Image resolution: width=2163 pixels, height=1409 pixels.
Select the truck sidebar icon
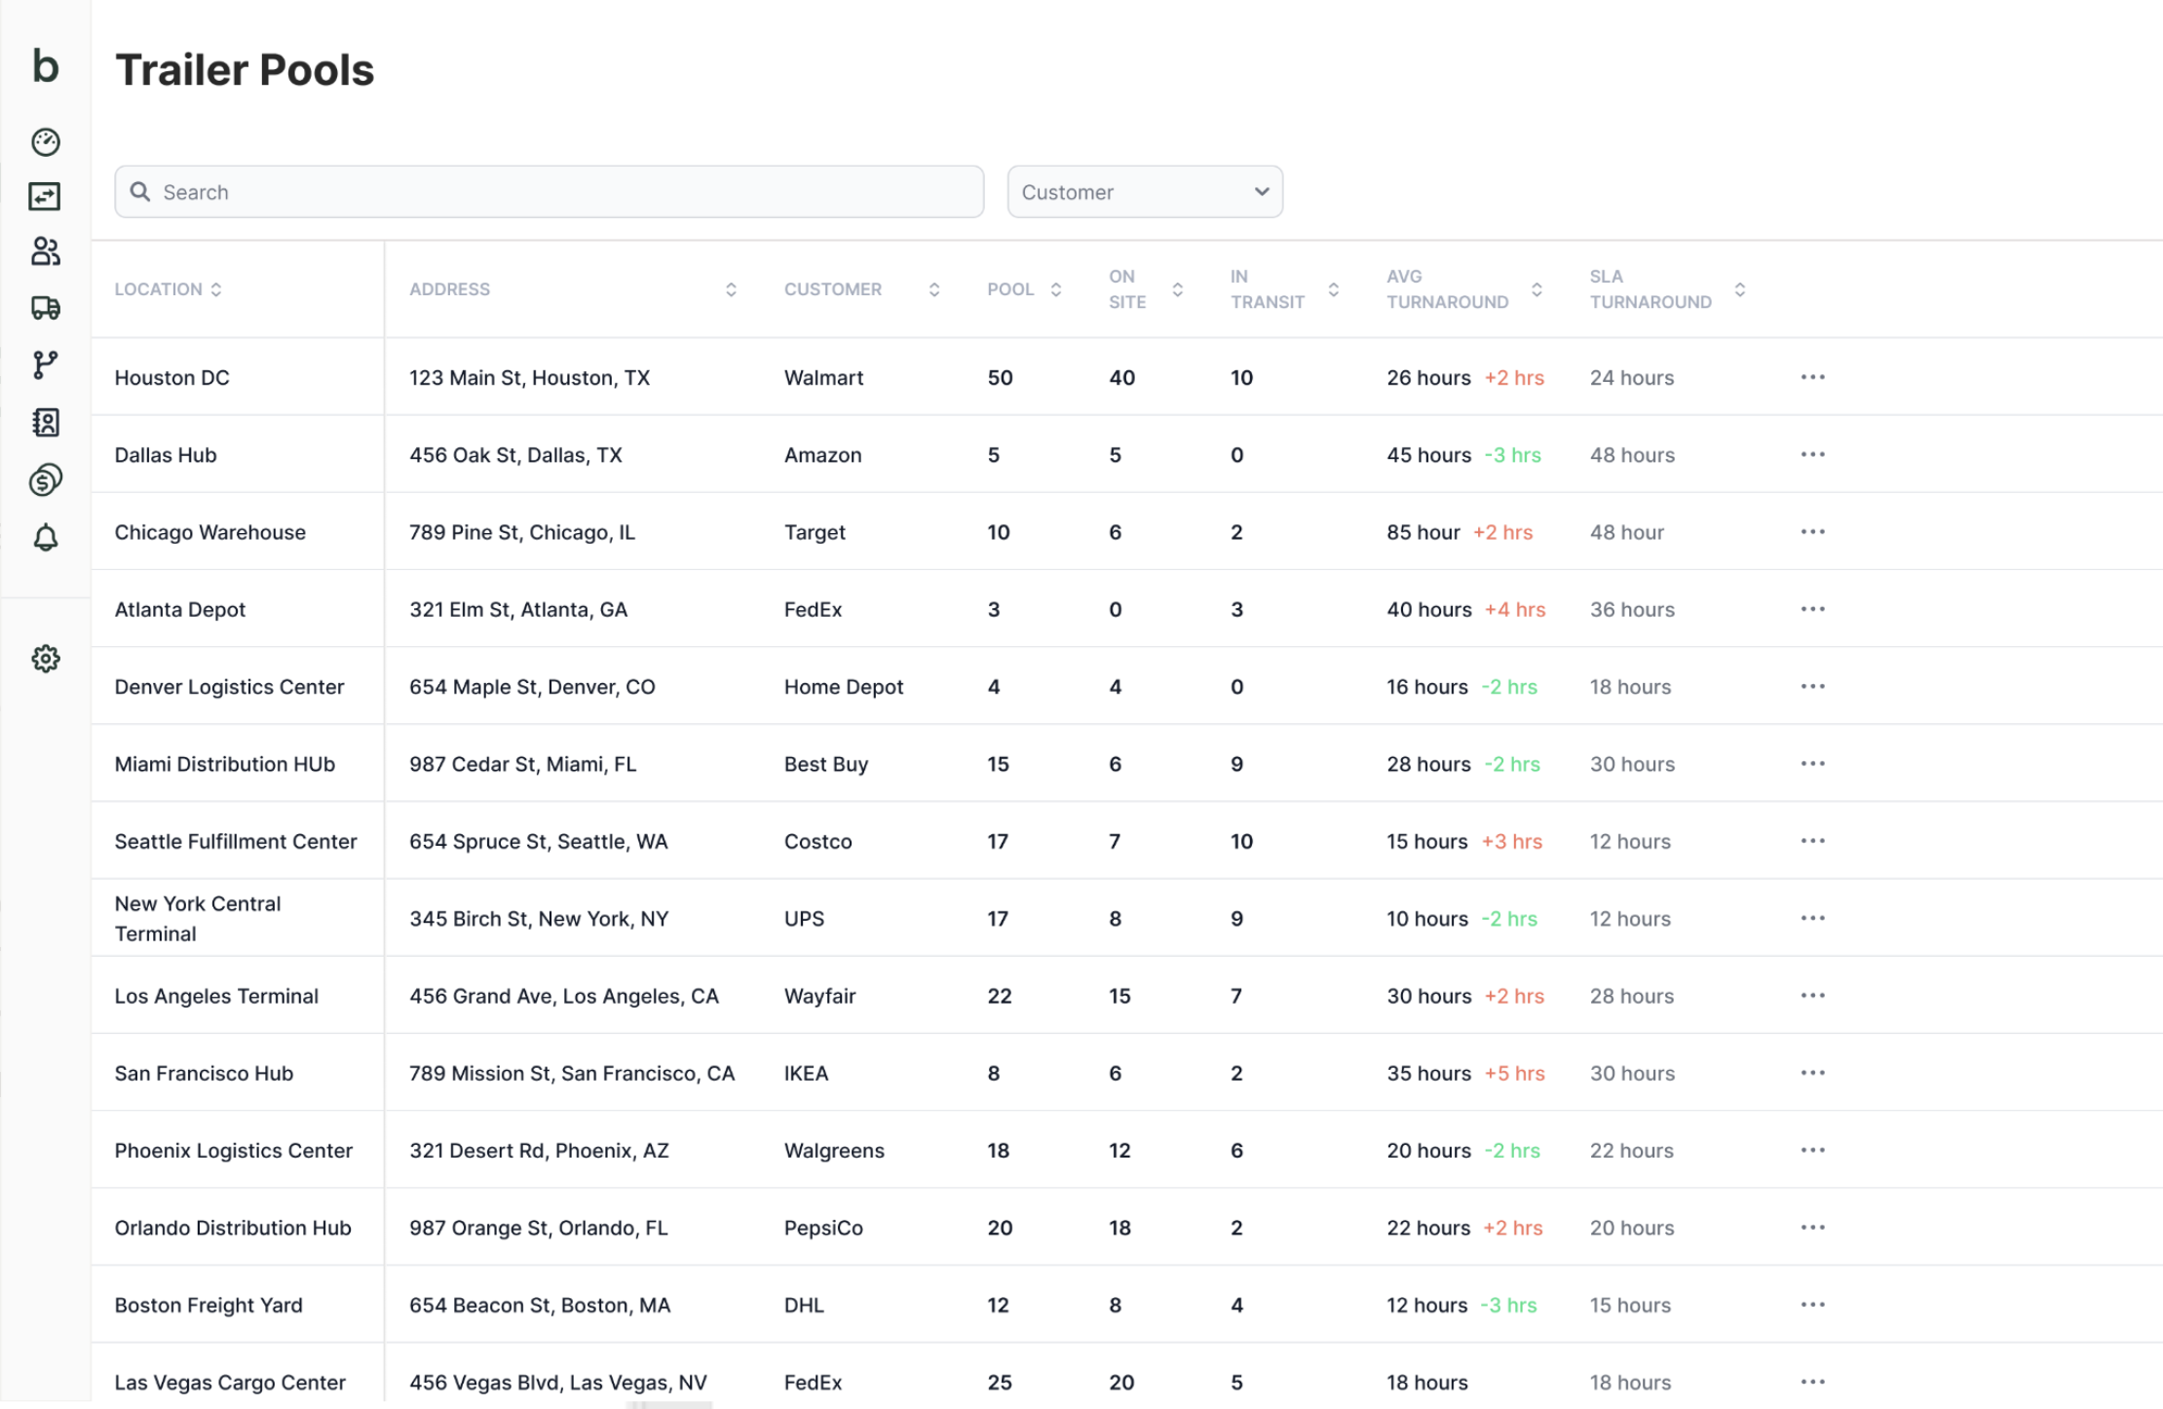tap(46, 308)
